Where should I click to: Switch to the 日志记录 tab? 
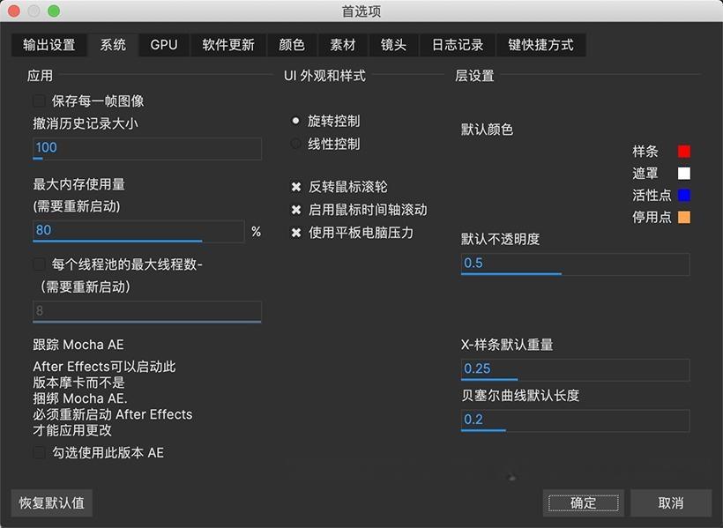tap(457, 44)
